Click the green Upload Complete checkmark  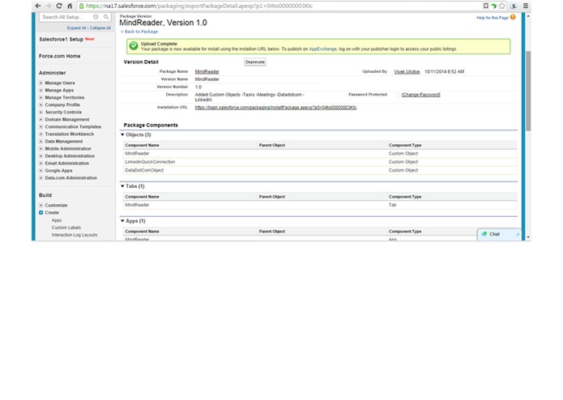134,46
